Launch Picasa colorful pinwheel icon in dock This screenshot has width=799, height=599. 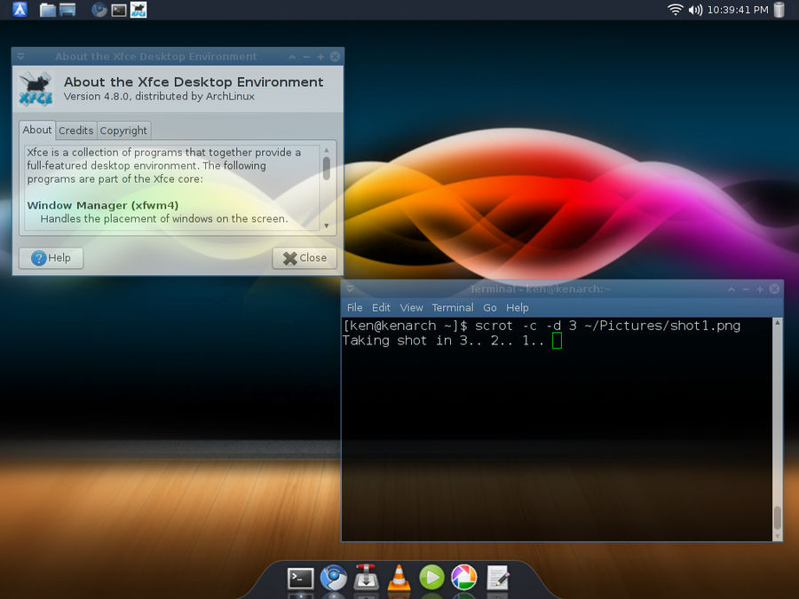tap(464, 578)
